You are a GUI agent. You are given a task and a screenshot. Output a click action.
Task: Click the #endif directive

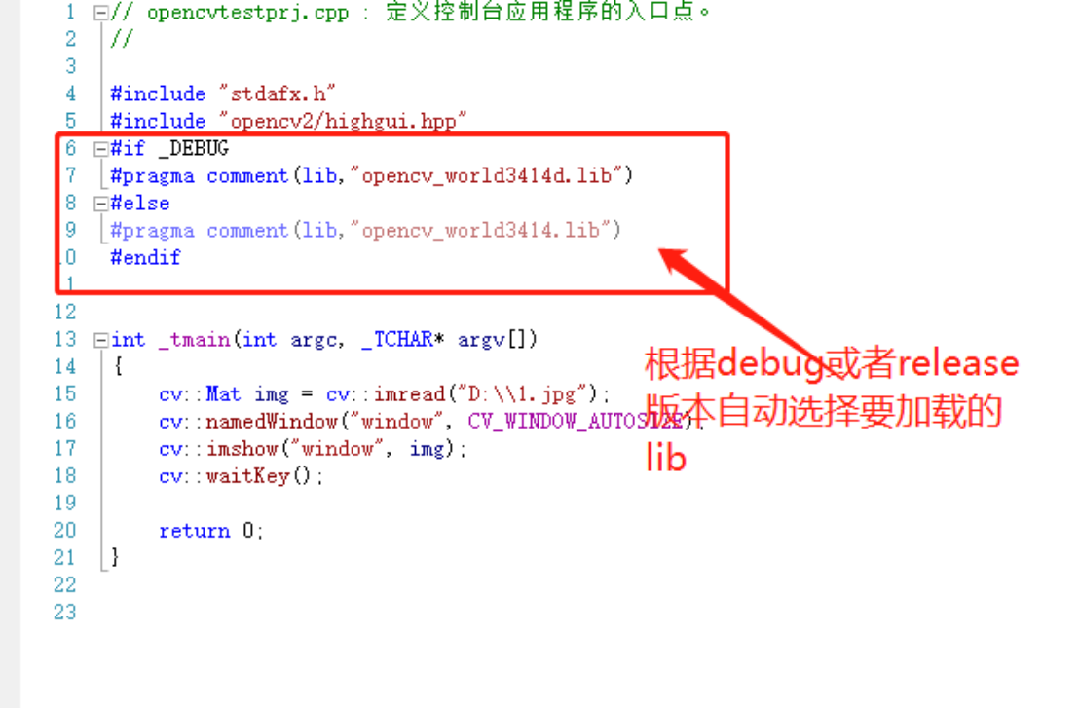pos(145,257)
